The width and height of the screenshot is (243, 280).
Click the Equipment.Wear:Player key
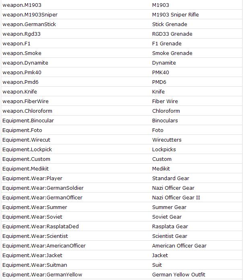pyautogui.click(x=33, y=179)
